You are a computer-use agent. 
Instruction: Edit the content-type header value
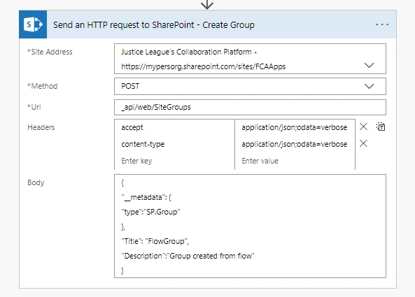(295, 144)
